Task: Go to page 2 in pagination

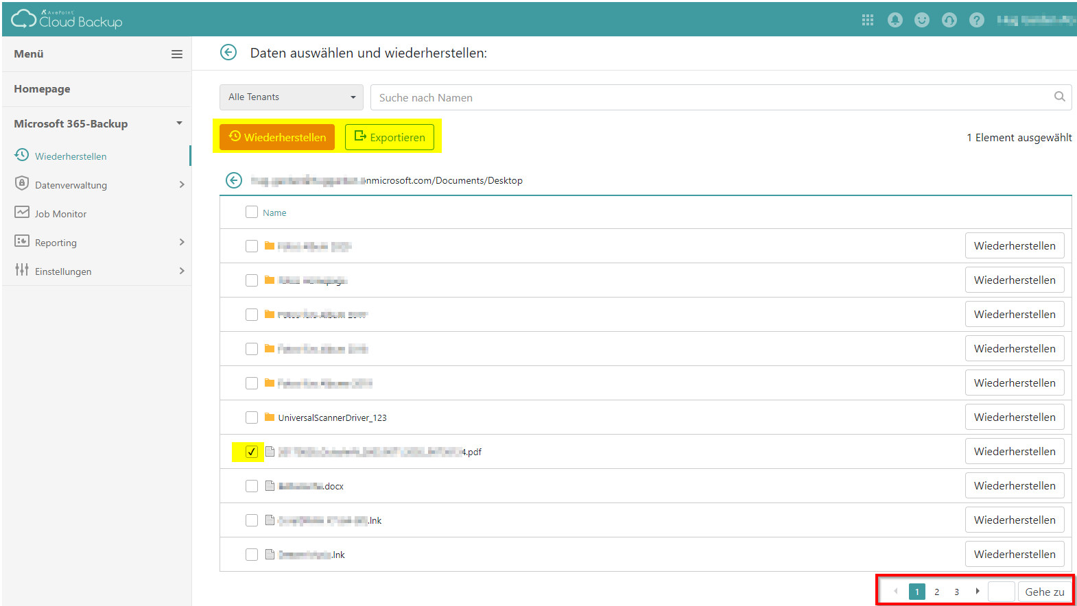Action: click(936, 592)
